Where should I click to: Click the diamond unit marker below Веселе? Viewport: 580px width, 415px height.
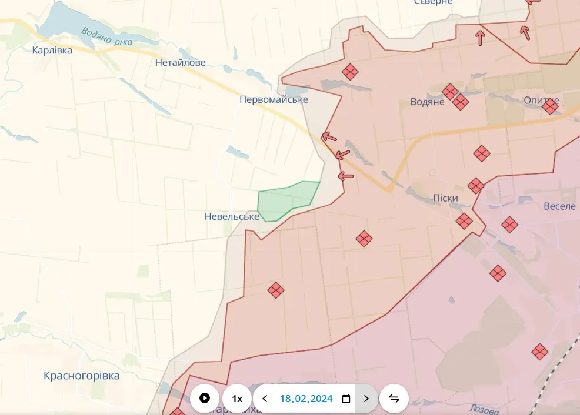(x=509, y=225)
